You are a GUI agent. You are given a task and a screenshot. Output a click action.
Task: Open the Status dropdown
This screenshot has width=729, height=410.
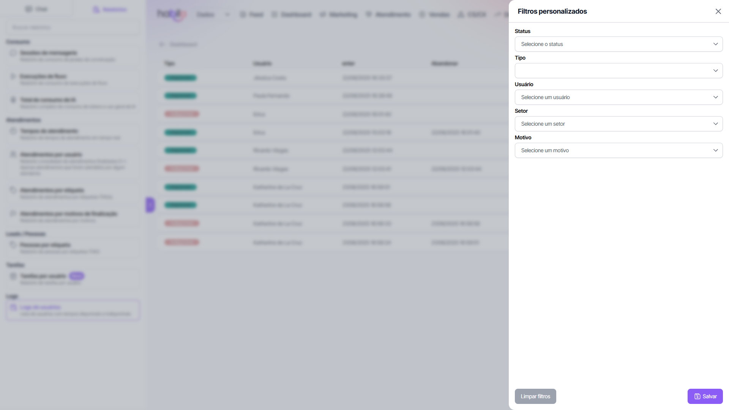pos(618,44)
